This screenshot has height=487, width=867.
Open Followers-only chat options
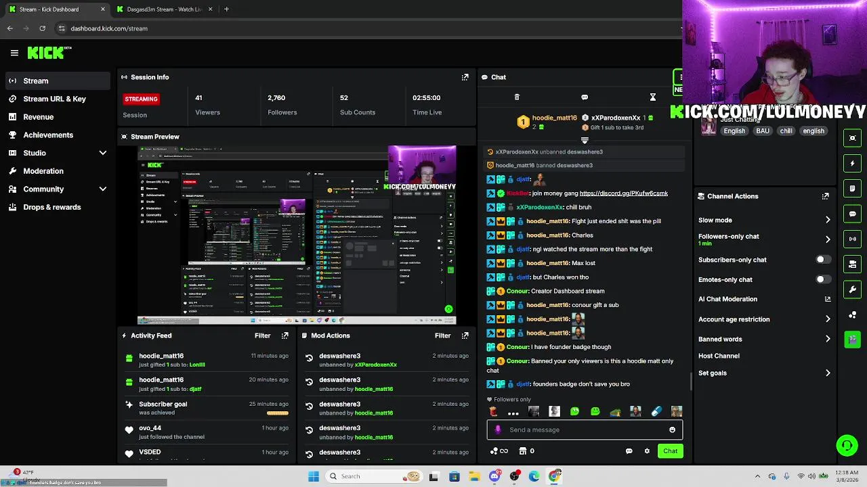(x=764, y=239)
